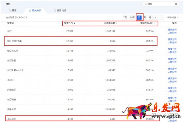This screenshot has width=184, height=123.
Task: Go to previous date with left arrow
Action: pyautogui.click(x=156, y=17)
